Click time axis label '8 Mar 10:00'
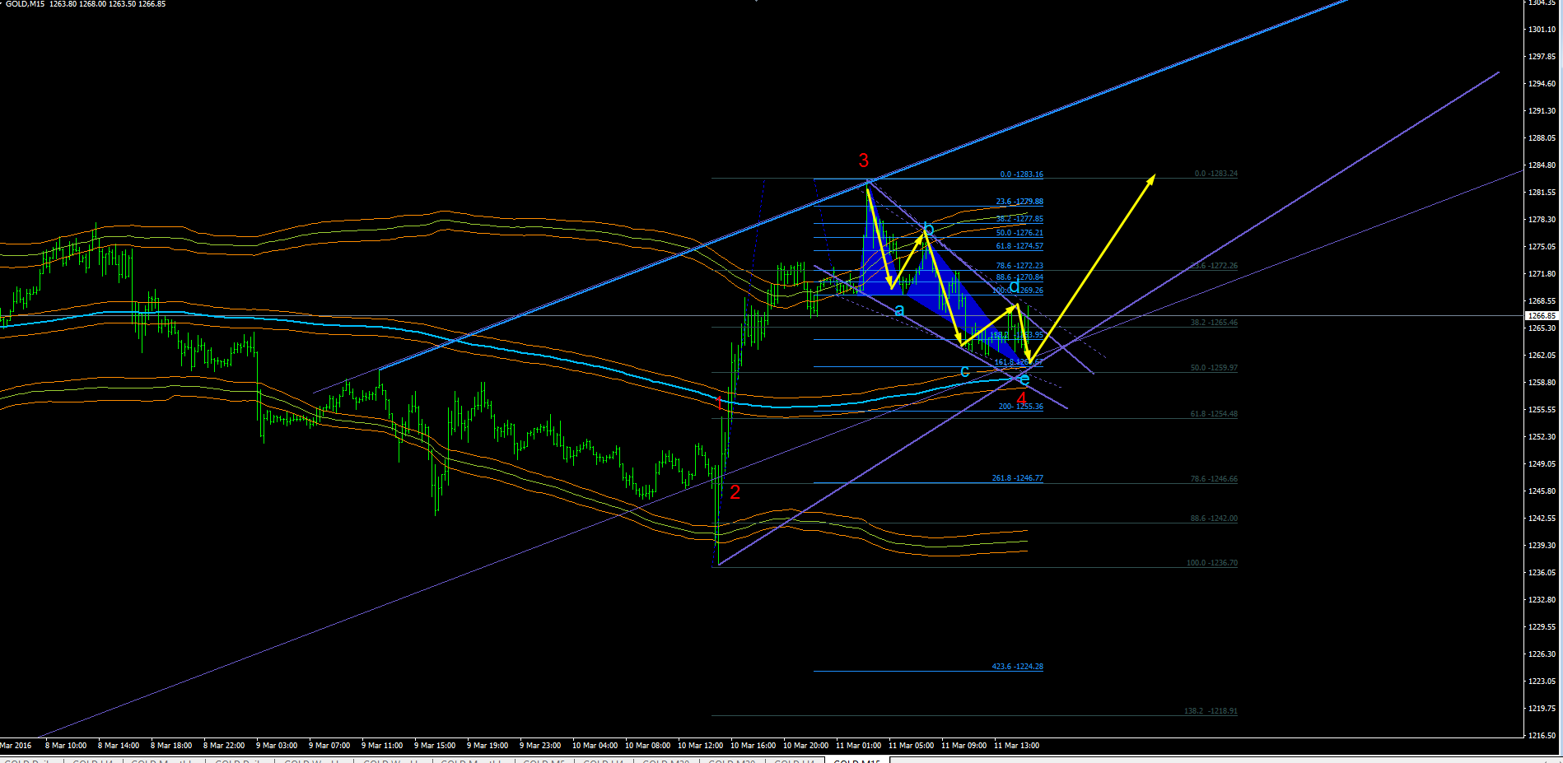This screenshot has height=763, width=1563. click(66, 746)
